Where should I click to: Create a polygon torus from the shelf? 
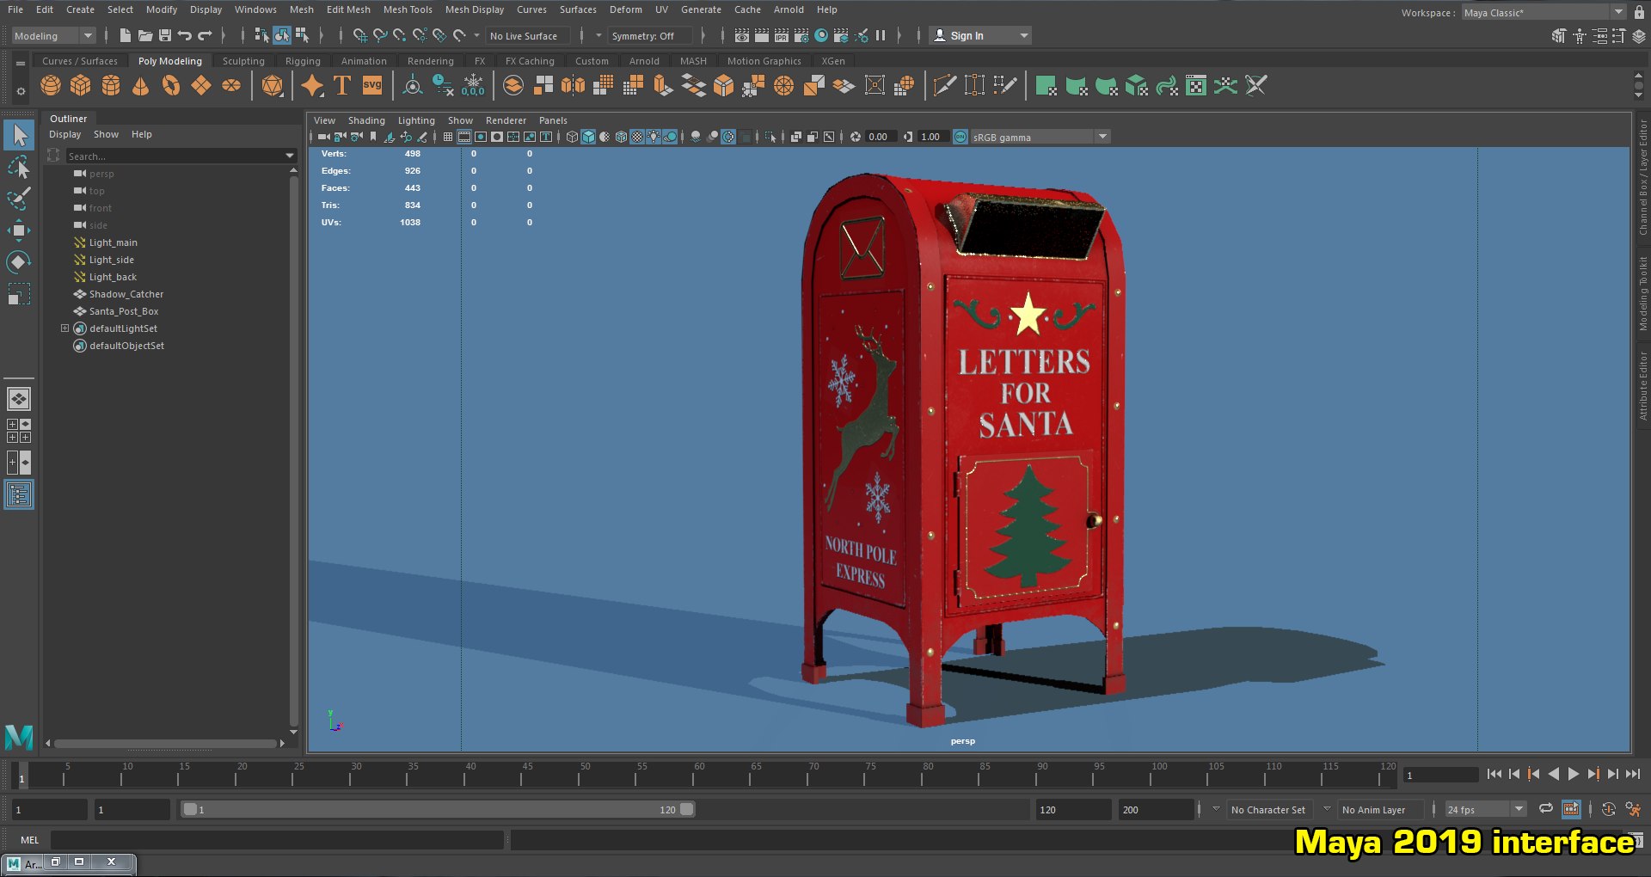tap(171, 85)
